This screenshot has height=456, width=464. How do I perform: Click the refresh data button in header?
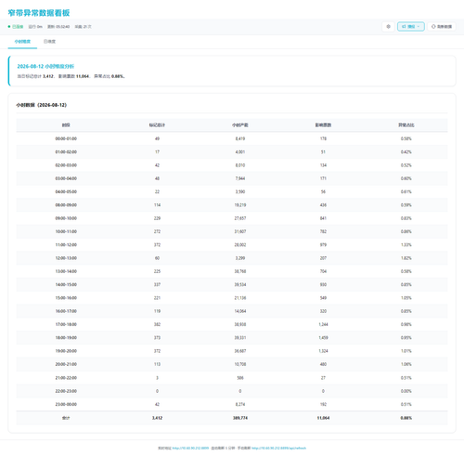(442, 27)
